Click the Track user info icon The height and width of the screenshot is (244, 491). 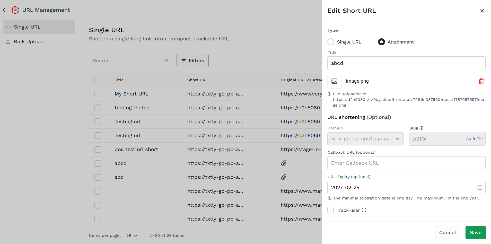coord(364,210)
